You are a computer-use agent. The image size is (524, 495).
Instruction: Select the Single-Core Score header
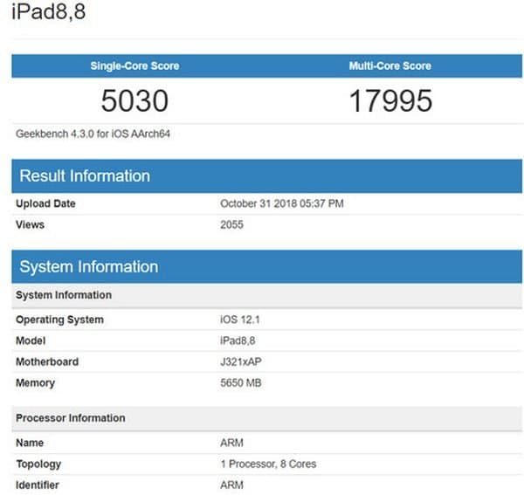(x=134, y=65)
